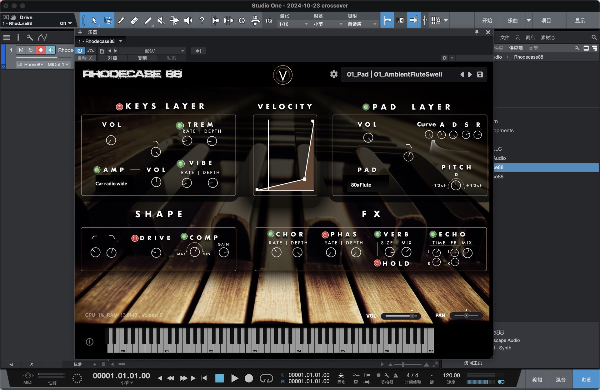Show automation icon in track header

(x=42, y=37)
